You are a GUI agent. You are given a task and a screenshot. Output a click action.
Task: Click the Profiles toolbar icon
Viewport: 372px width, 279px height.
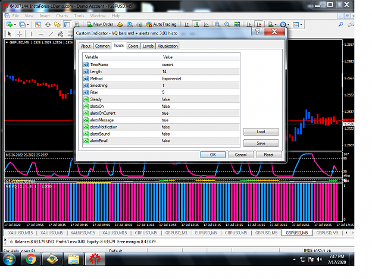click(x=22, y=24)
